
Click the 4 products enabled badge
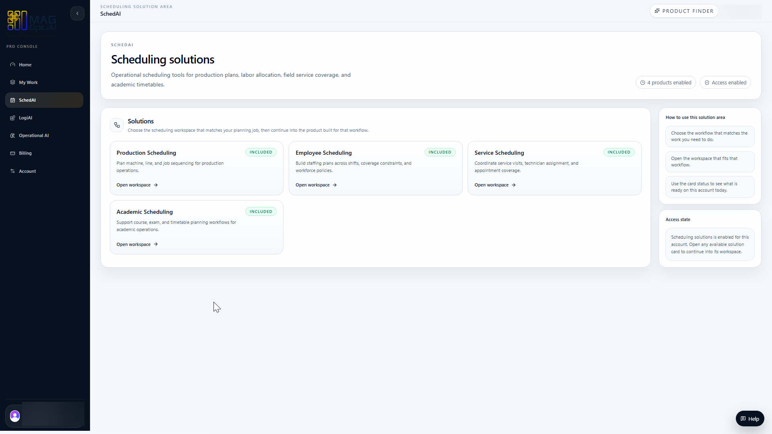666,82
